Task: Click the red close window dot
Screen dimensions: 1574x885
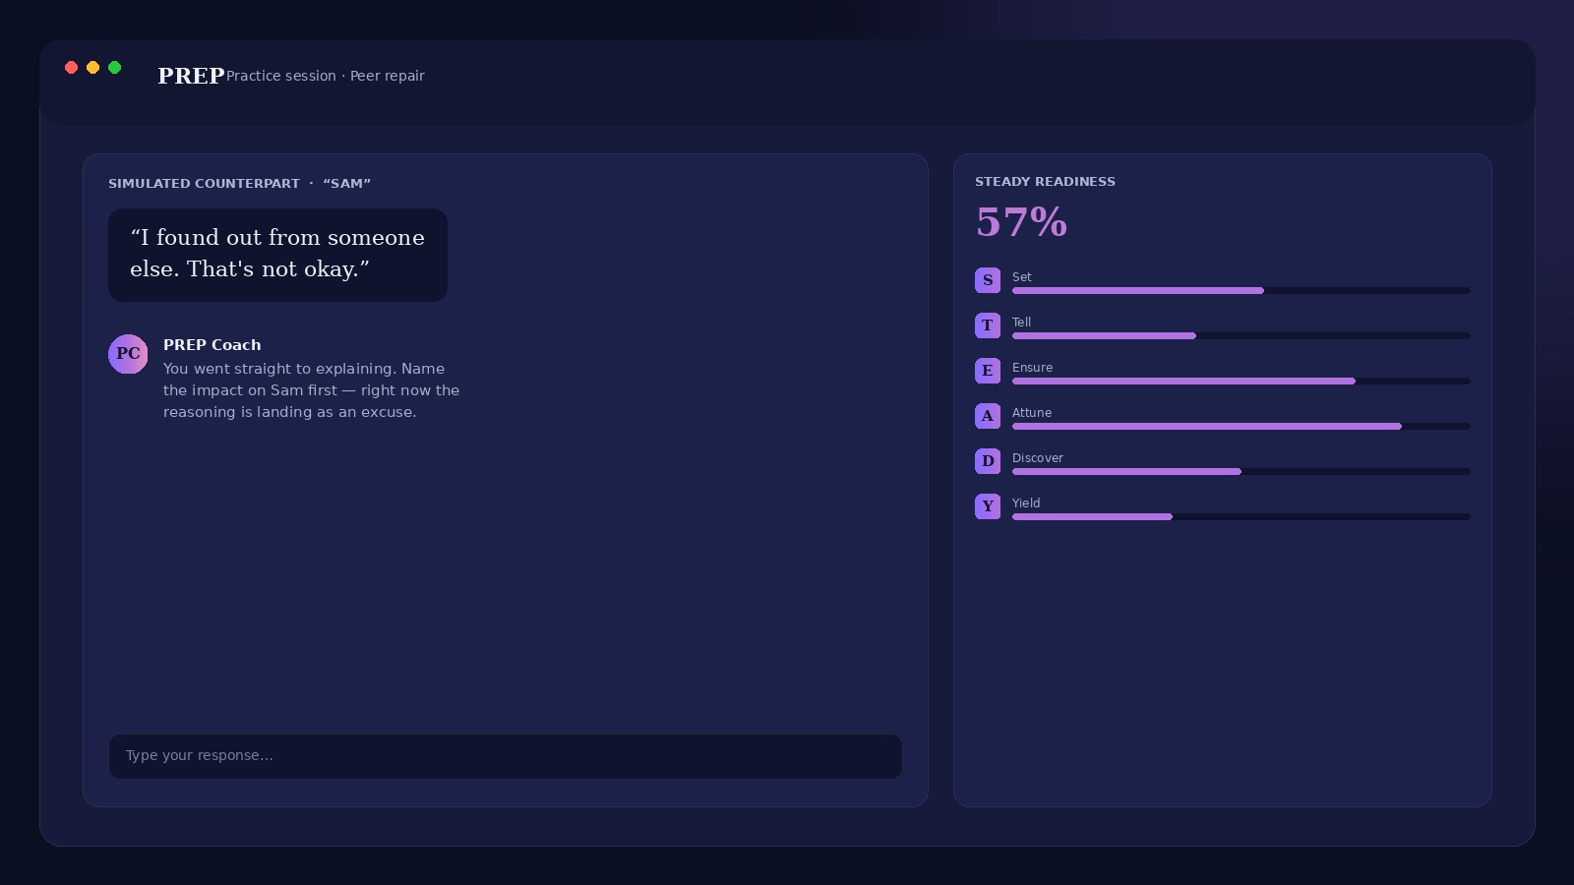Action: pyautogui.click(x=71, y=67)
